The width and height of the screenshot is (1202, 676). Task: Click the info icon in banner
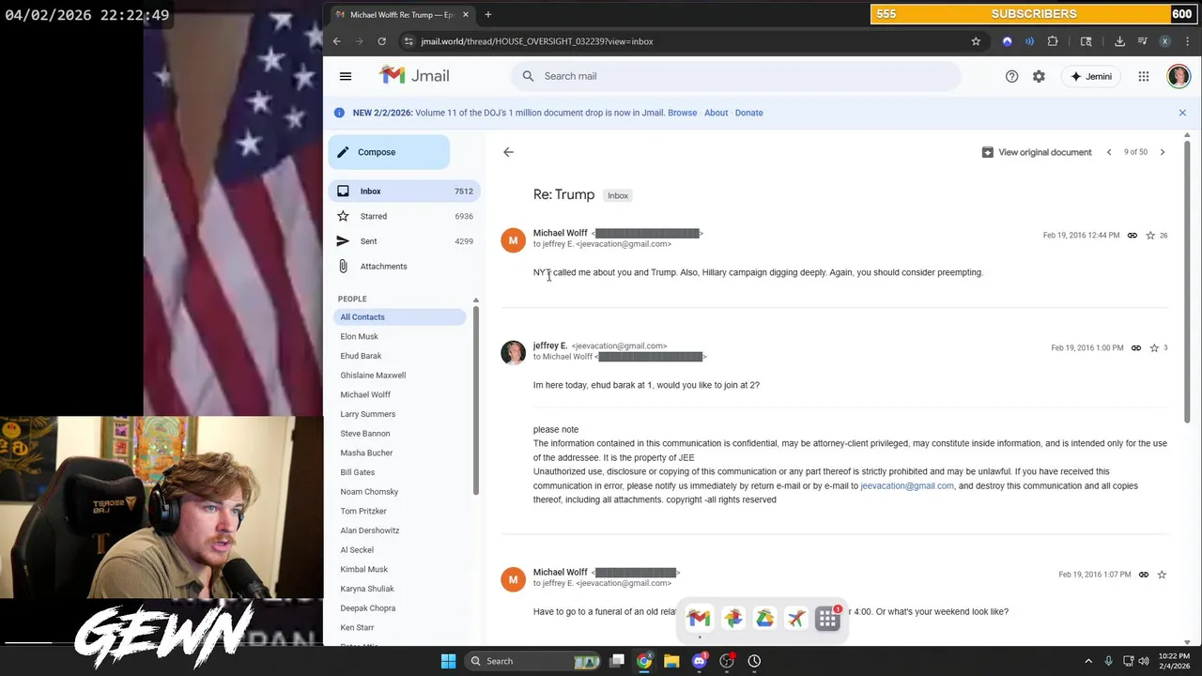[339, 113]
